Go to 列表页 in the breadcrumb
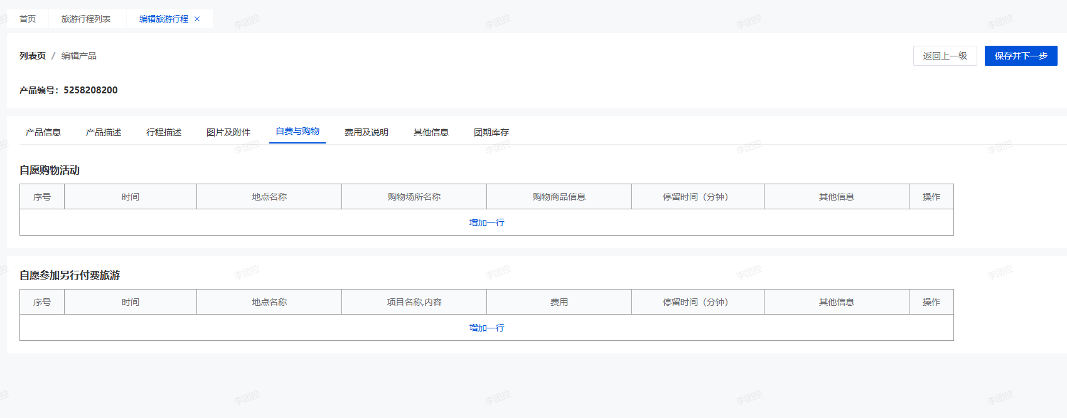The image size is (1067, 418). tap(33, 56)
